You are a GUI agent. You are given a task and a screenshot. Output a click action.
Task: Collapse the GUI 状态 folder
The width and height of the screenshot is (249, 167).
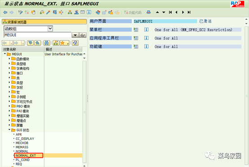coord(9,130)
